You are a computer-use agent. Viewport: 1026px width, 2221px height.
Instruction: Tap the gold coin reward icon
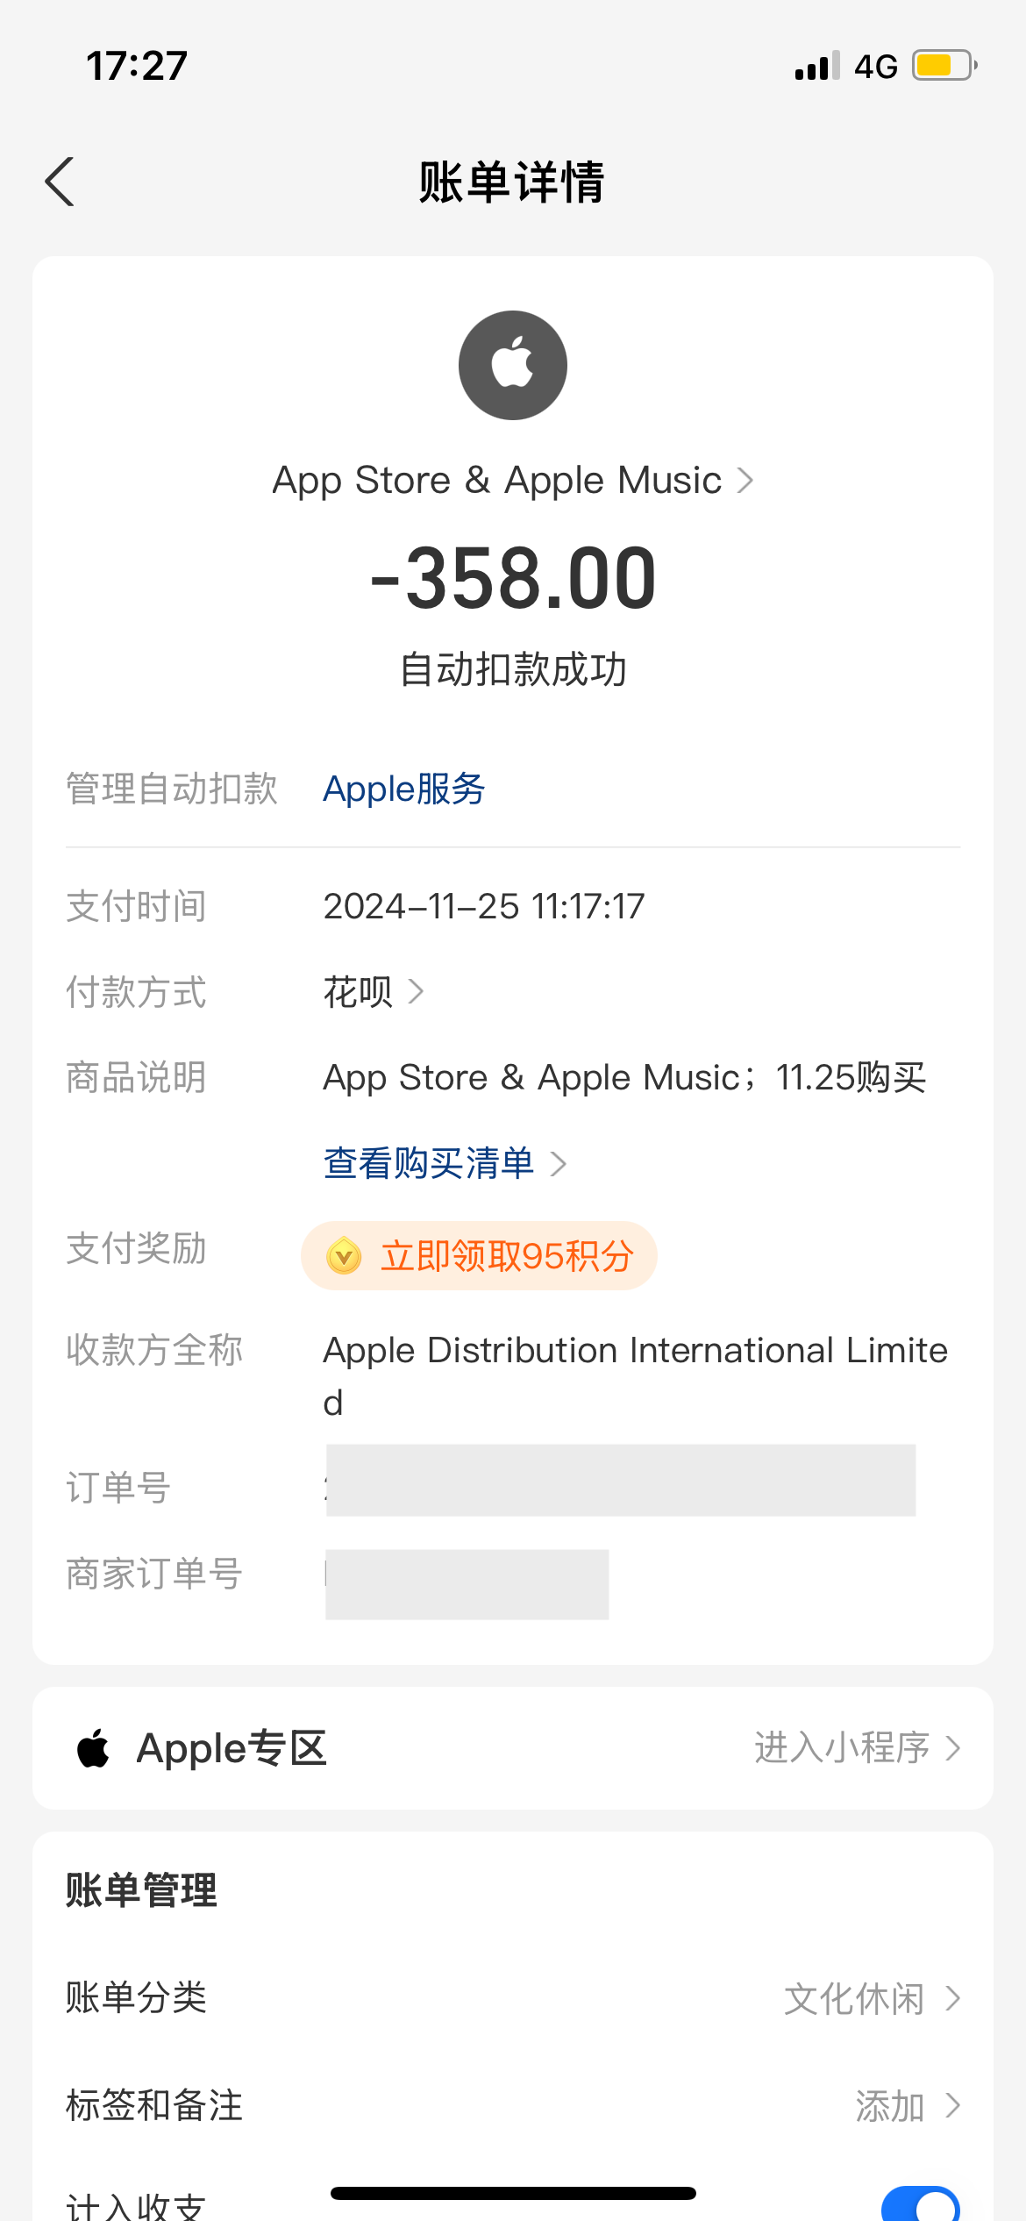(344, 1256)
